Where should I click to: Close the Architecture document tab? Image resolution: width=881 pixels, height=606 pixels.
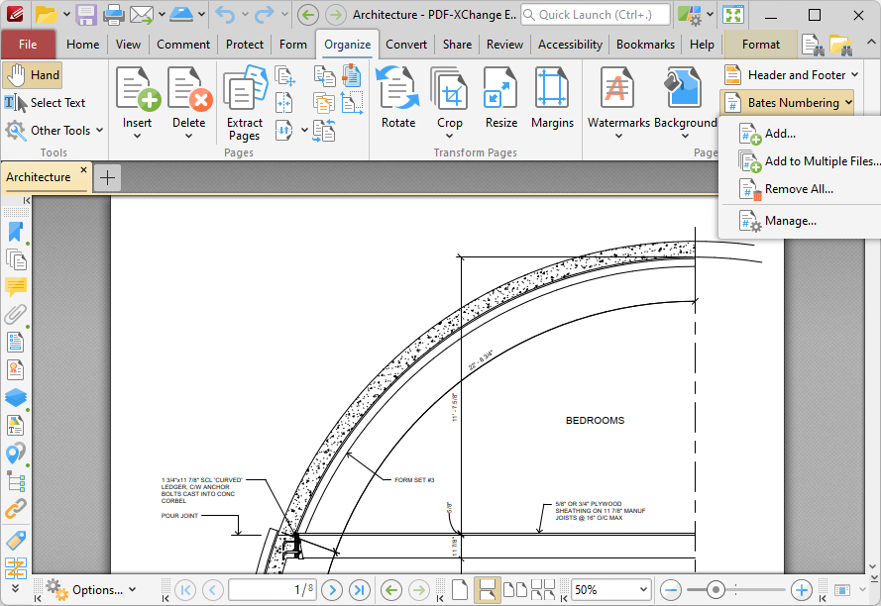click(83, 169)
